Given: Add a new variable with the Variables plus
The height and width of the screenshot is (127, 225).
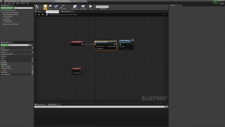Looking at the screenshot, I should 32,61.
